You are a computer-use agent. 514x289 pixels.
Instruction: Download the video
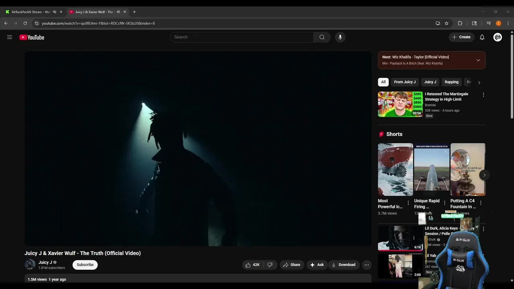343,265
